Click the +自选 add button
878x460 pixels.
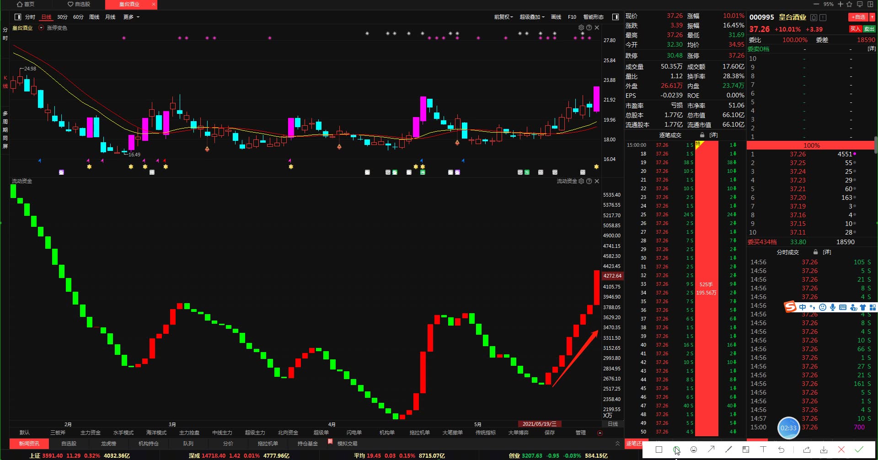coord(858,17)
